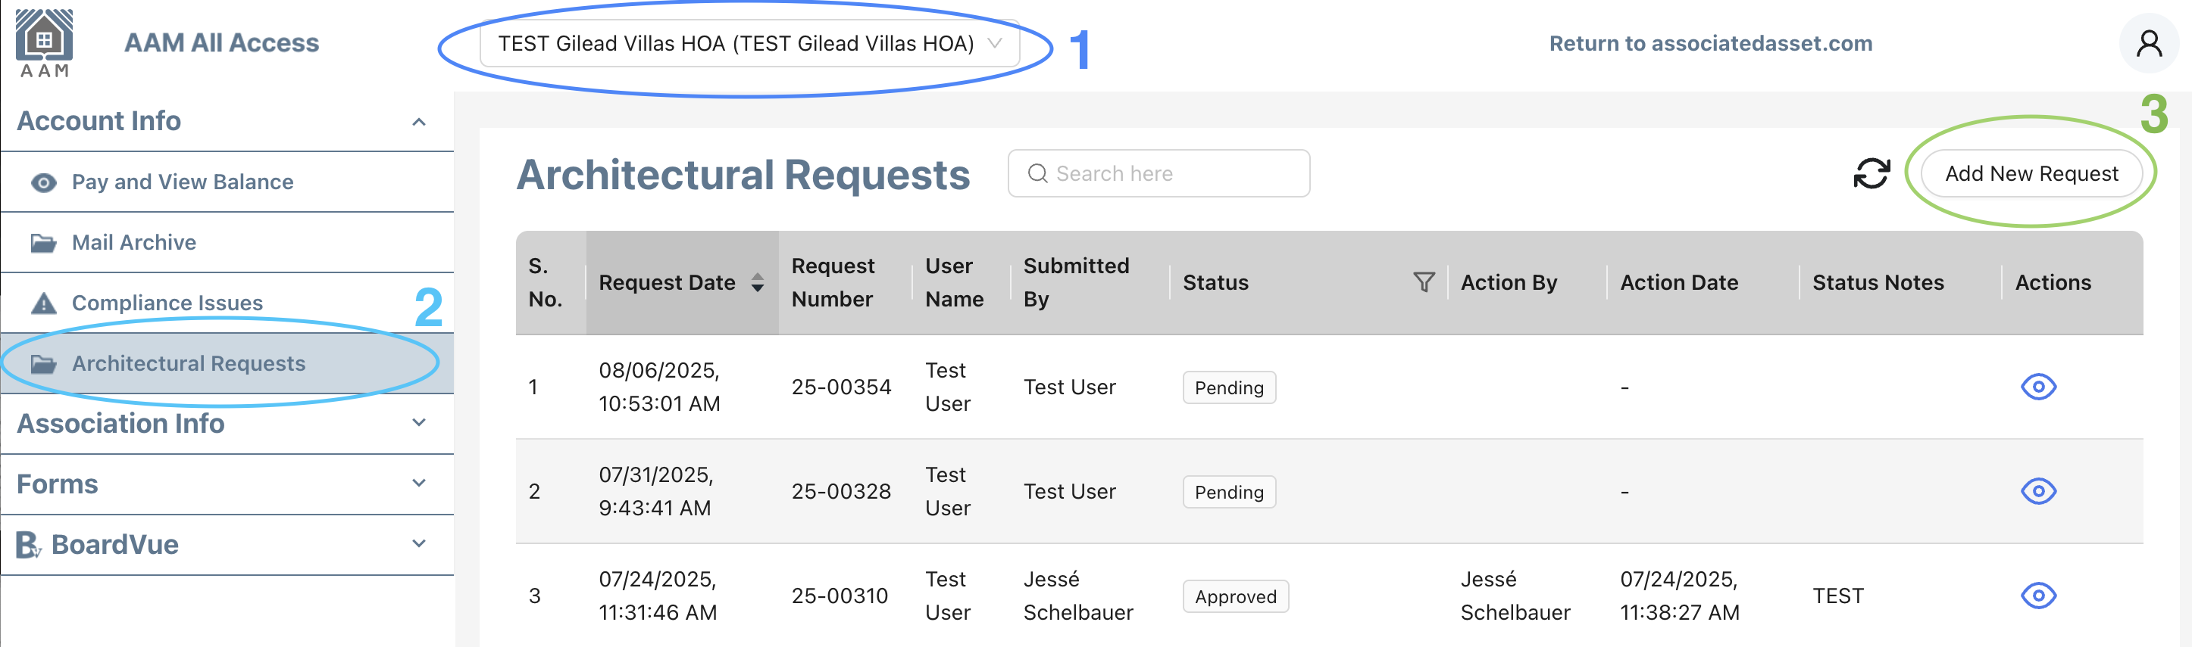Open the TEST Gilead Villas HOA dropdown
The image size is (2192, 647).
coord(749,43)
